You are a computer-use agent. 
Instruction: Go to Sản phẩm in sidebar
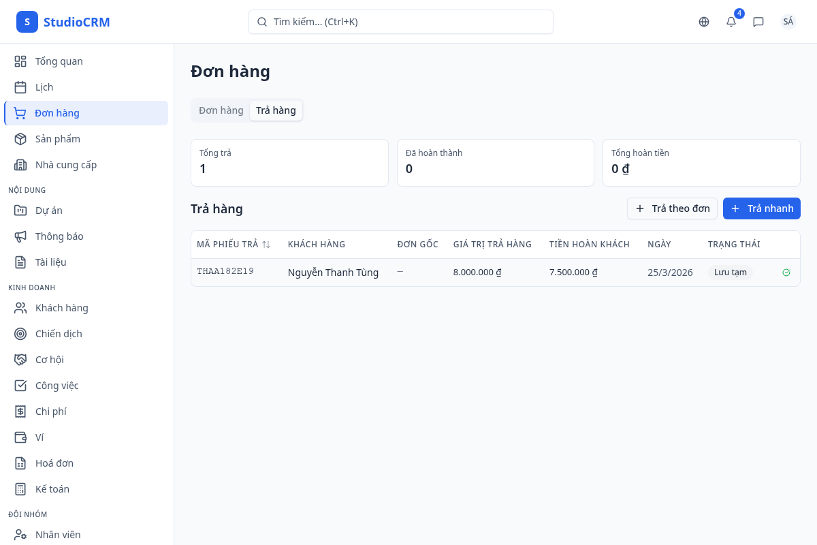coord(58,139)
